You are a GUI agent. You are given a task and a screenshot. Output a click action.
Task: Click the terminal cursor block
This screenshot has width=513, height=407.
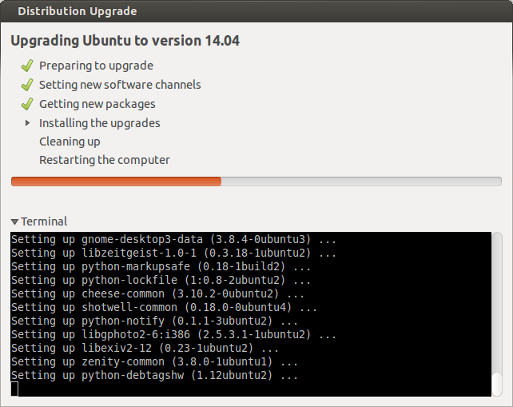point(14,389)
